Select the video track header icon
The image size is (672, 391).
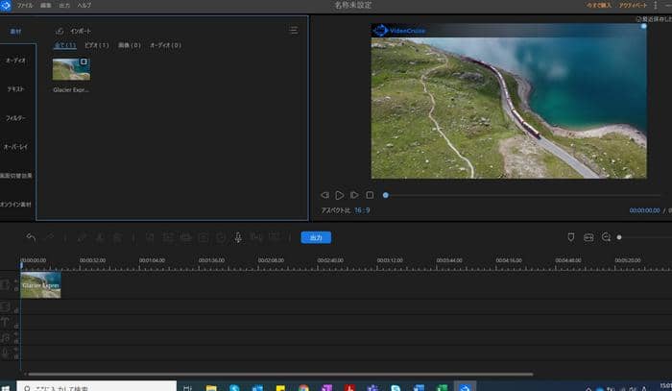(x=5, y=284)
